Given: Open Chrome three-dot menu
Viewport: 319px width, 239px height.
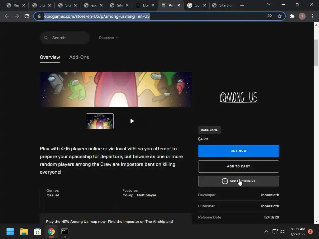Looking at the screenshot, I should click(x=312, y=16).
